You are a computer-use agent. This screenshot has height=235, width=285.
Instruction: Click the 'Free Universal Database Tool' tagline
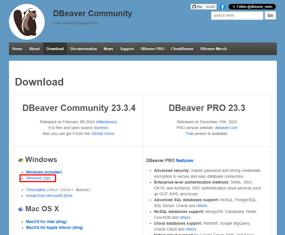tap(75, 23)
